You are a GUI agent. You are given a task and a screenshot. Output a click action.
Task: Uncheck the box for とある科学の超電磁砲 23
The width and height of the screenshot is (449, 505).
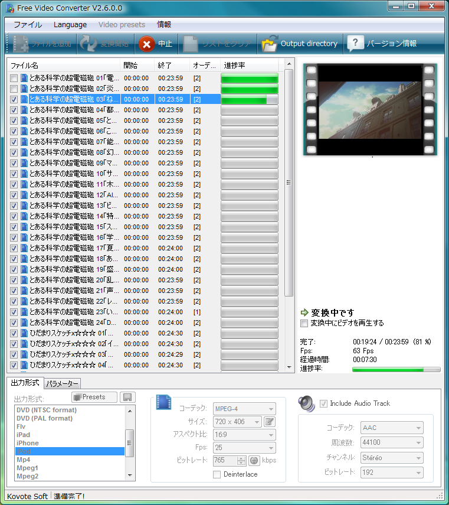pyautogui.click(x=14, y=312)
